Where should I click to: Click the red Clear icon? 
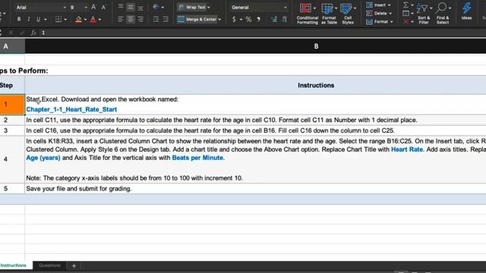pyautogui.click(x=406, y=22)
